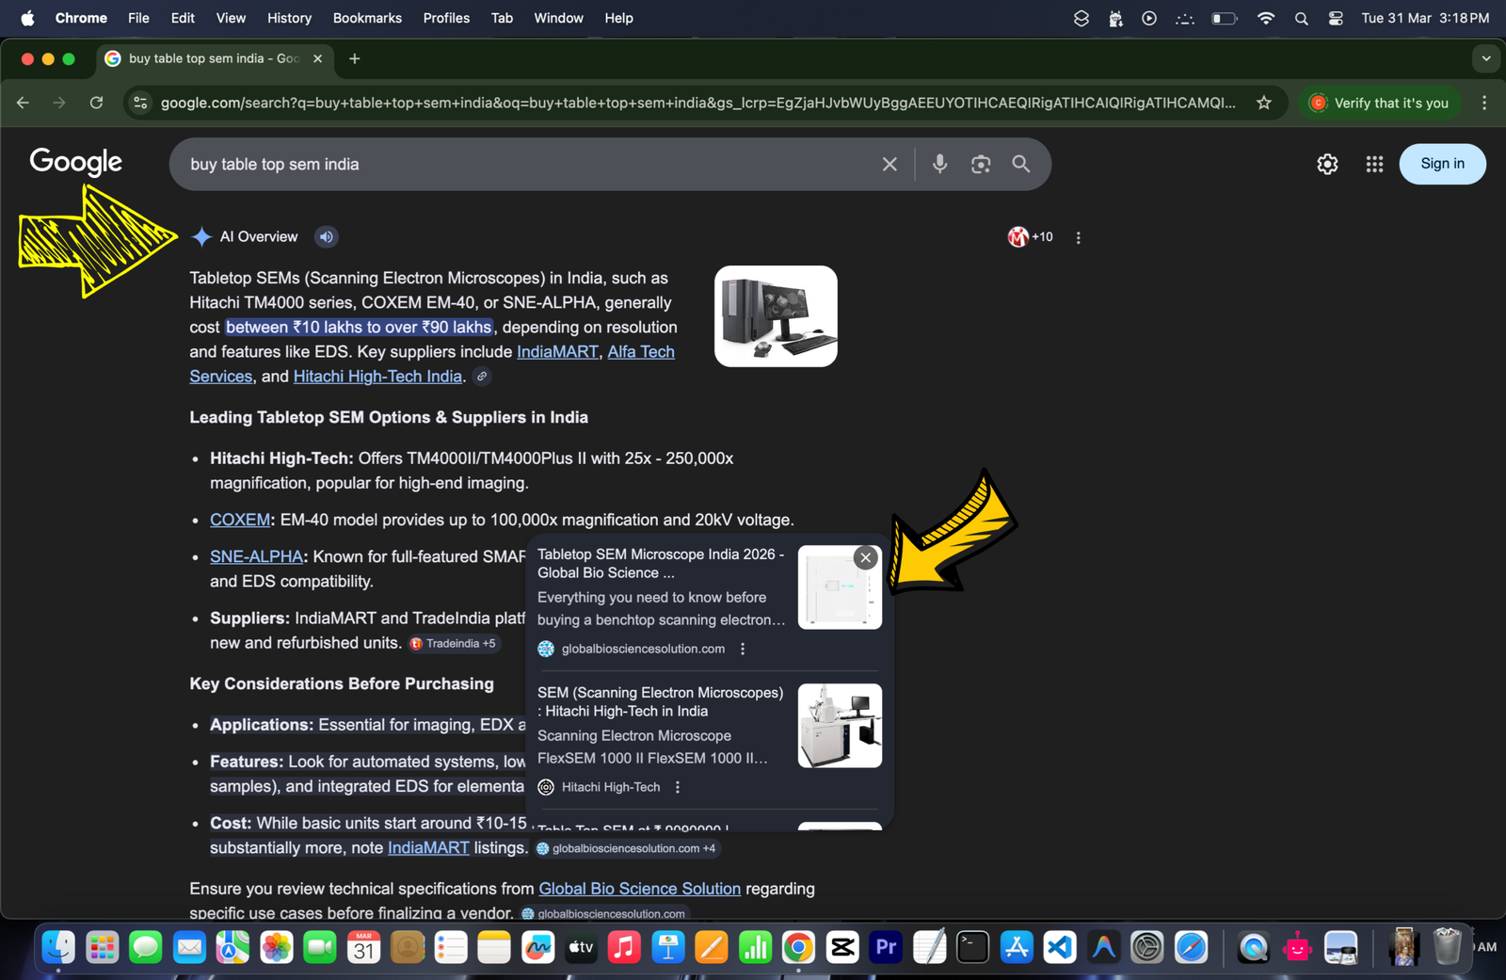The height and width of the screenshot is (980, 1506).
Task: Click the AI Overview listen speaker icon
Action: [x=326, y=237]
